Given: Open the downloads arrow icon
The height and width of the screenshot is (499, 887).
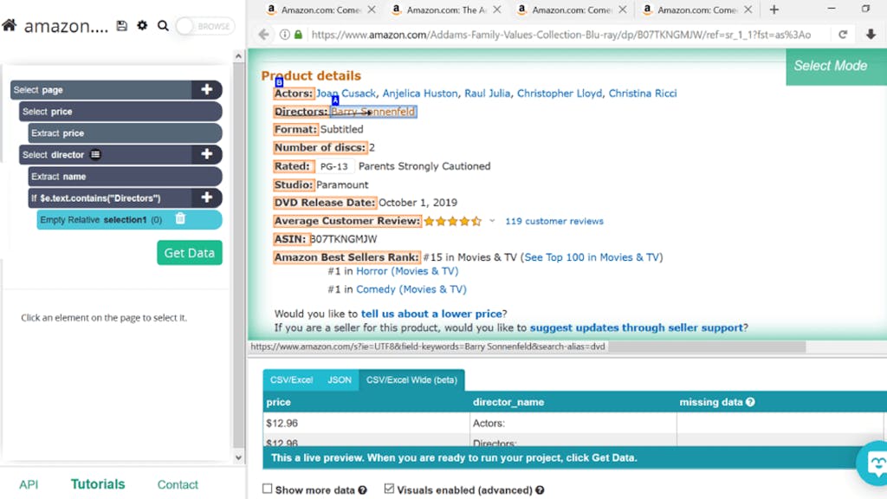Looking at the screenshot, I should click(x=871, y=35).
